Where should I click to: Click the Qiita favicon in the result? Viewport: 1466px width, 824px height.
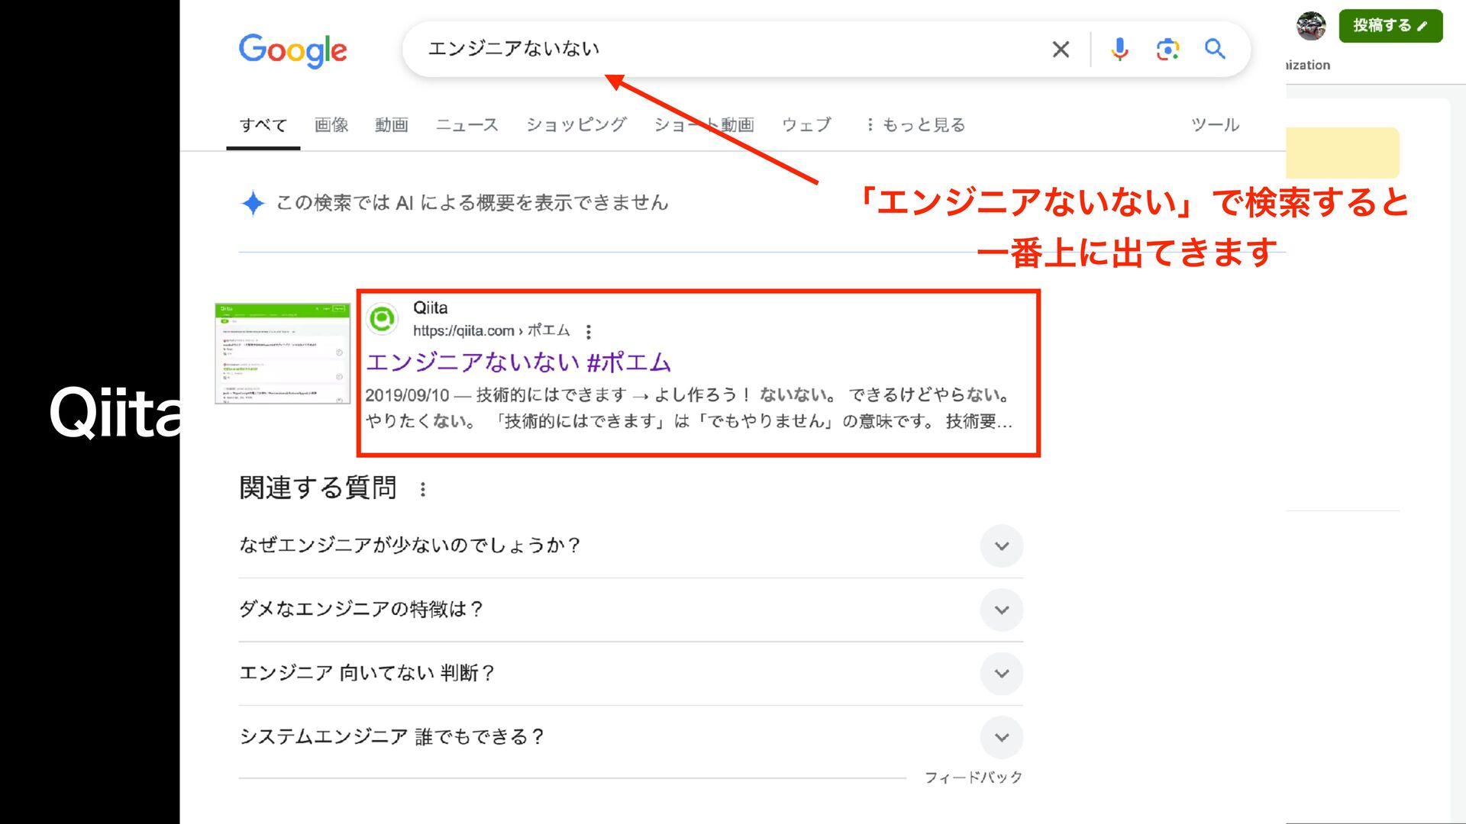point(383,319)
